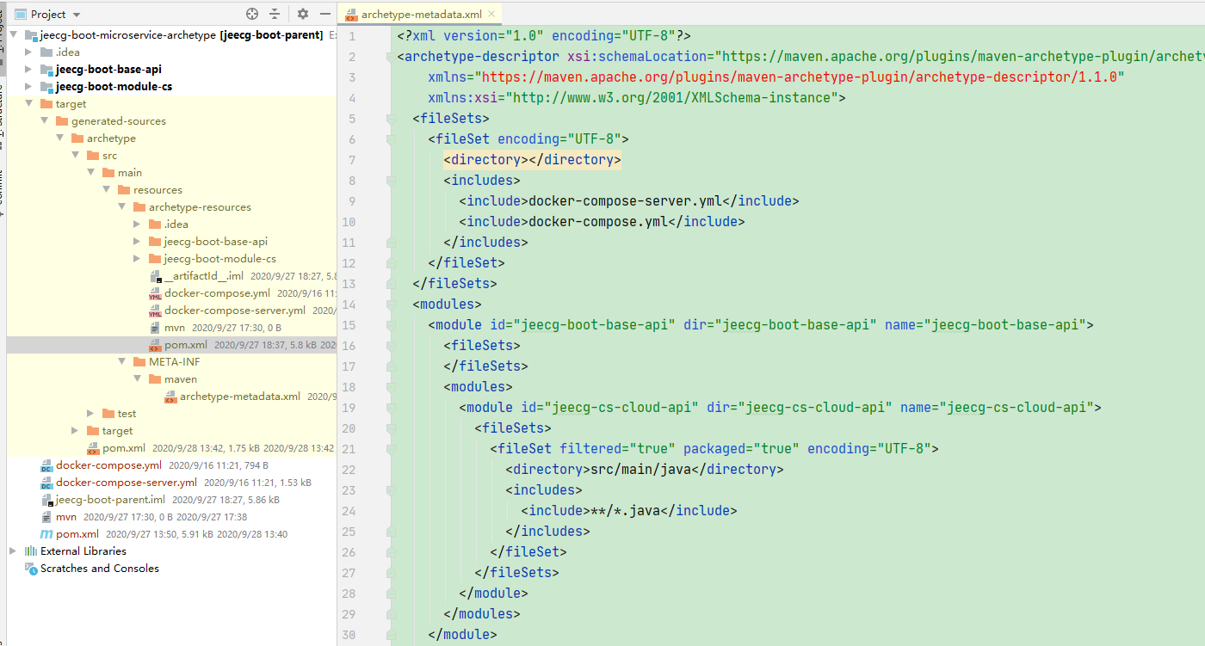The width and height of the screenshot is (1205, 646).
Task: Click the mvn file icon under archetype-resources
Action: click(x=156, y=328)
